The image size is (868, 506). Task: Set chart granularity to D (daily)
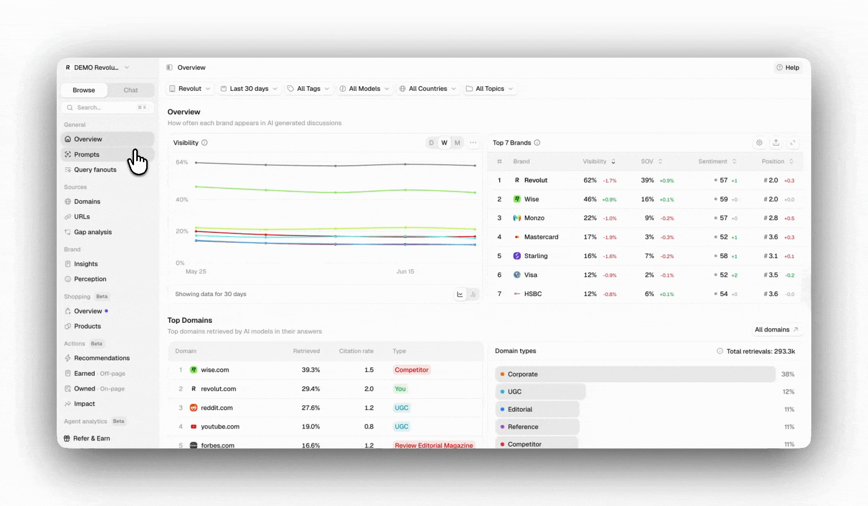[431, 143]
